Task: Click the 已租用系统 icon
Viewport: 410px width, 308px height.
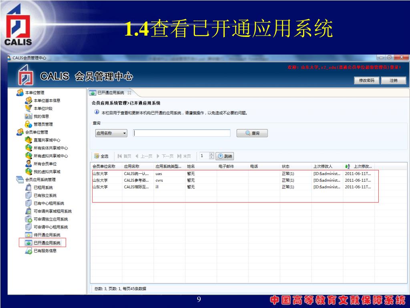Action: click(x=28, y=187)
